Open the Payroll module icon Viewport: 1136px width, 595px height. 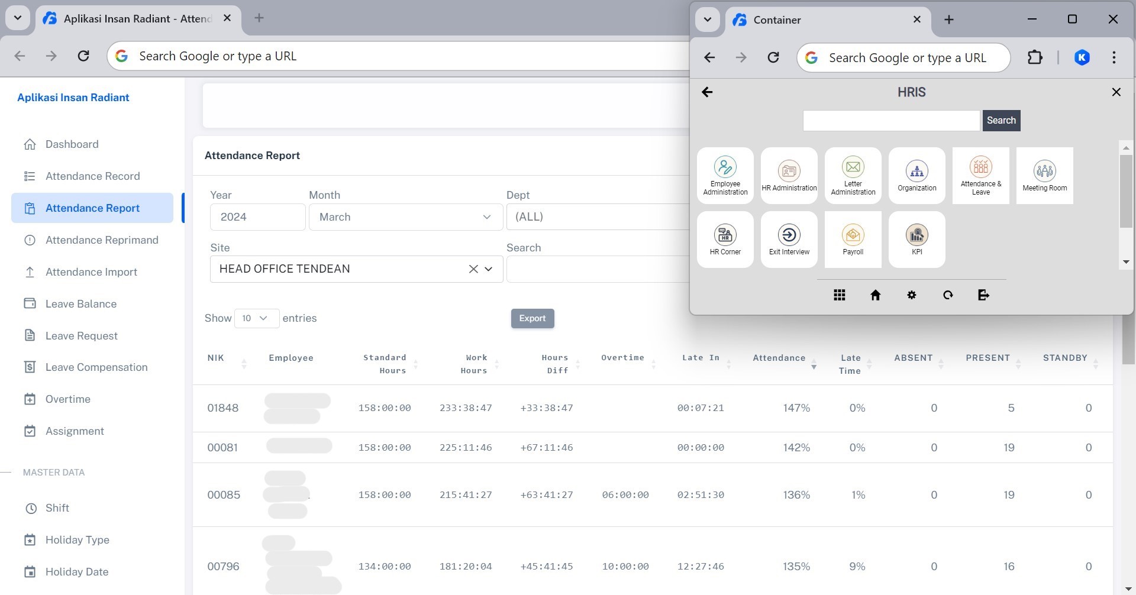[x=853, y=239]
